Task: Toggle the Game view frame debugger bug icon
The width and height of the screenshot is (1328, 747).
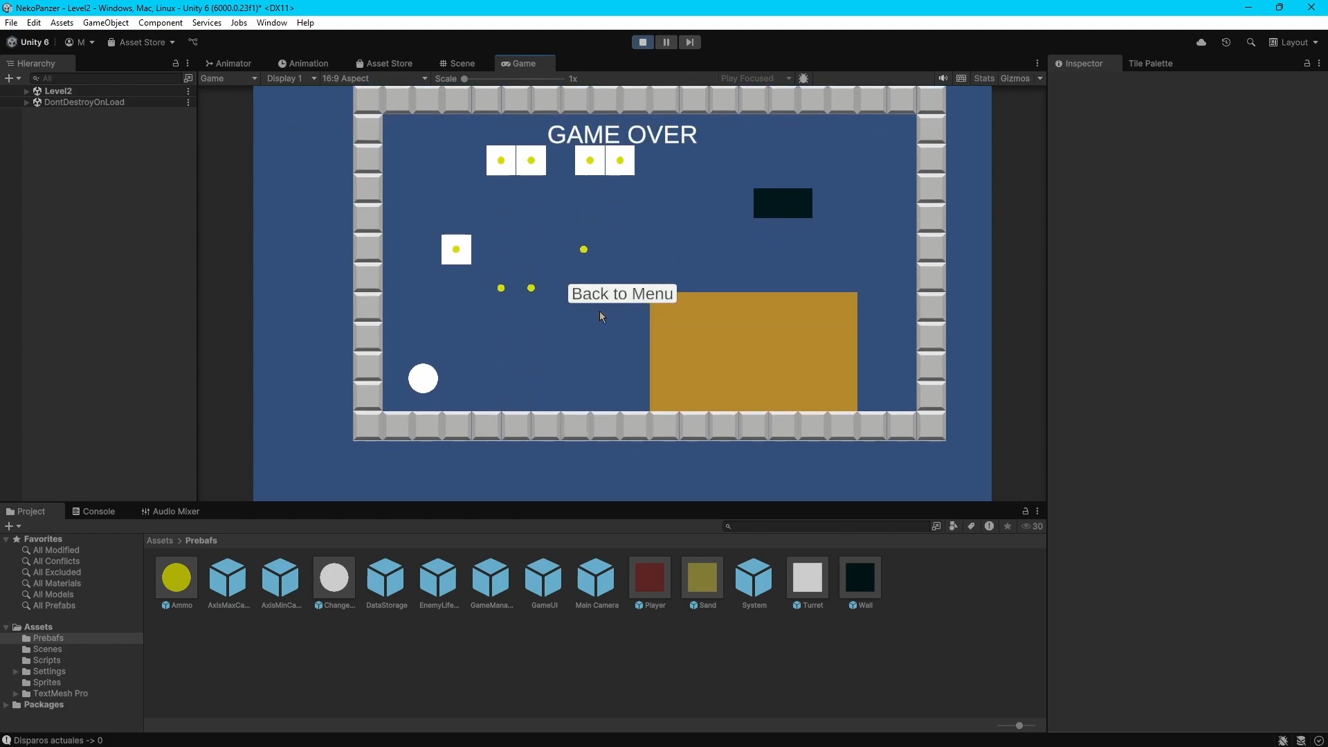Action: point(803,78)
